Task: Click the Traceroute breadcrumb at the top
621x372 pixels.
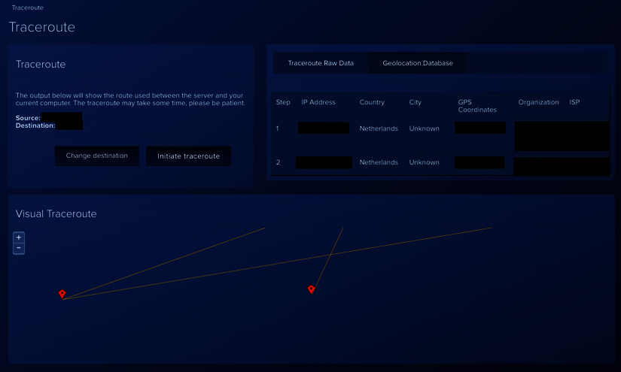Action: coord(28,8)
